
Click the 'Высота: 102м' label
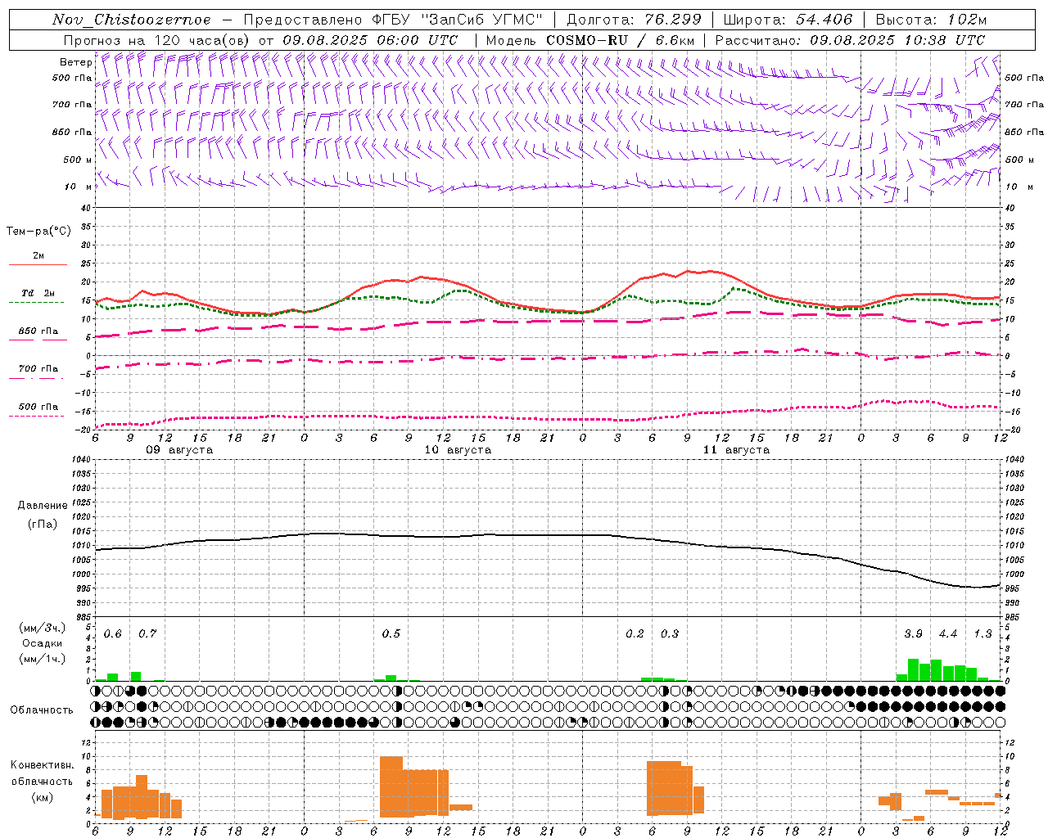click(931, 20)
